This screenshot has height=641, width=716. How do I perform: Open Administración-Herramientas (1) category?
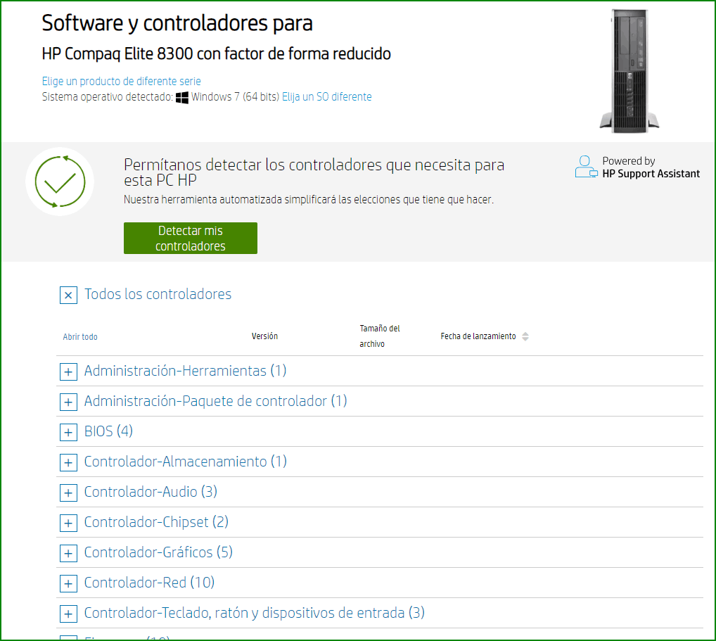(186, 371)
